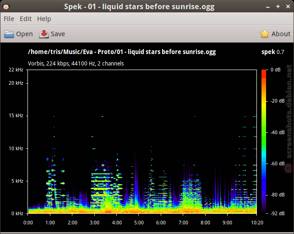Click the Save download icon
The width and height of the screenshot is (294, 234).
44,34
